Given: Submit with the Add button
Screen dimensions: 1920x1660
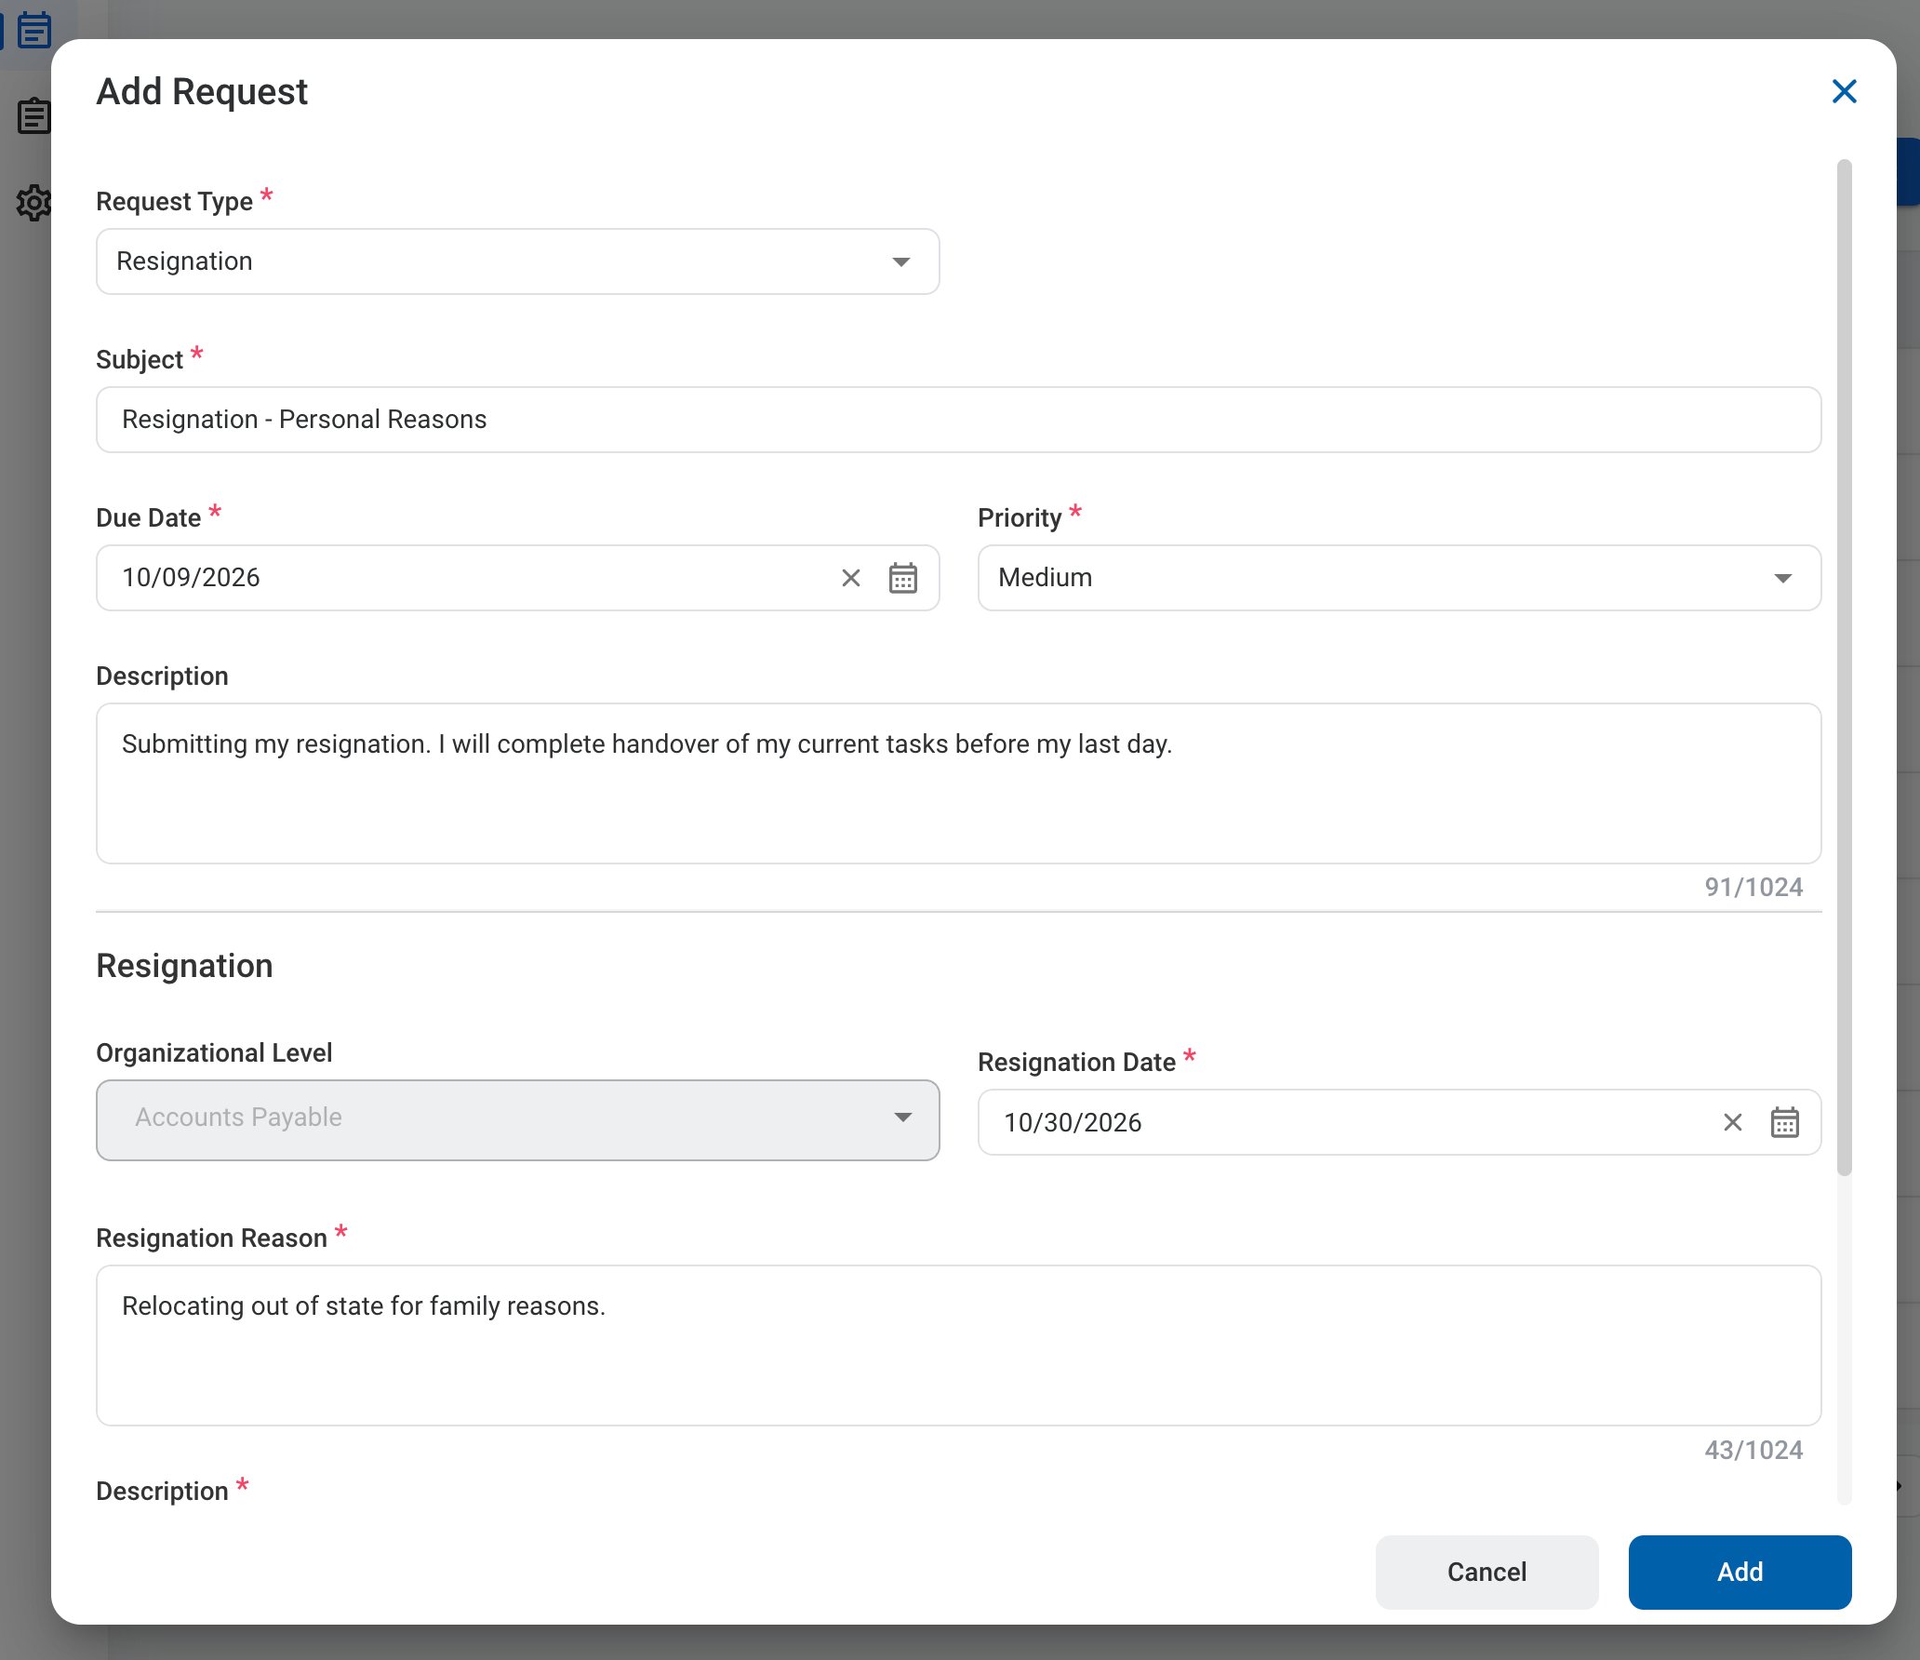Looking at the screenshot, I should click(x=1740, y=1572).
